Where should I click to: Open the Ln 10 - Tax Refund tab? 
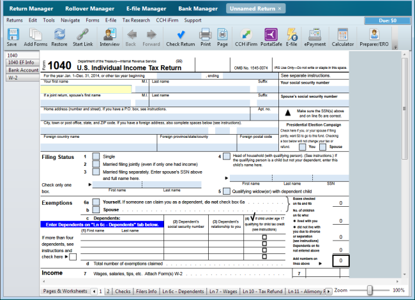[x=262, y=291]
